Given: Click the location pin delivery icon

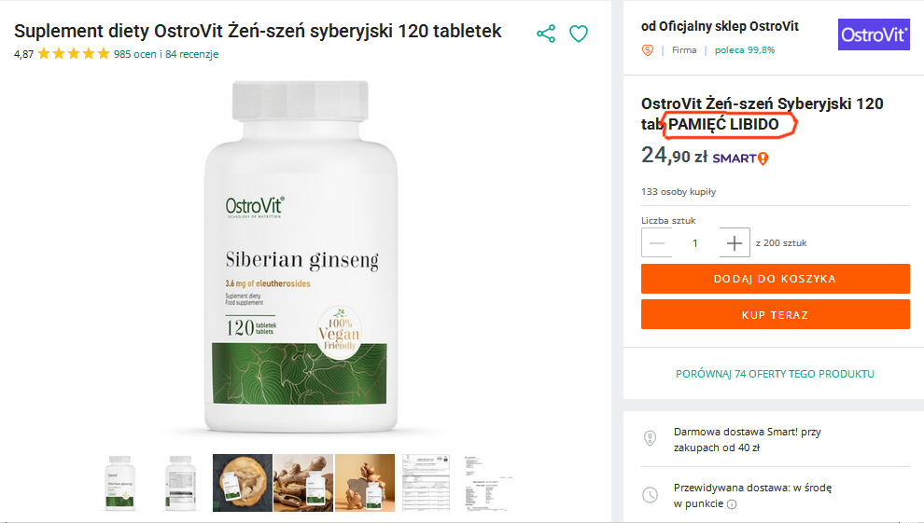Looking at the screenshot, I should click(650, 438).
